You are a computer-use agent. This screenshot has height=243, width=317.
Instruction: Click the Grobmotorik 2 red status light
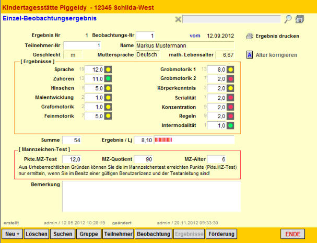point(230,79)
